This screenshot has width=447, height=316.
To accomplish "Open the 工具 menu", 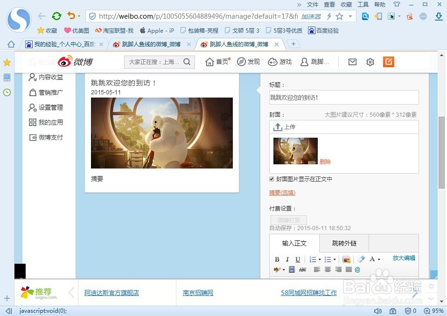I will click(x=363, y=5).
